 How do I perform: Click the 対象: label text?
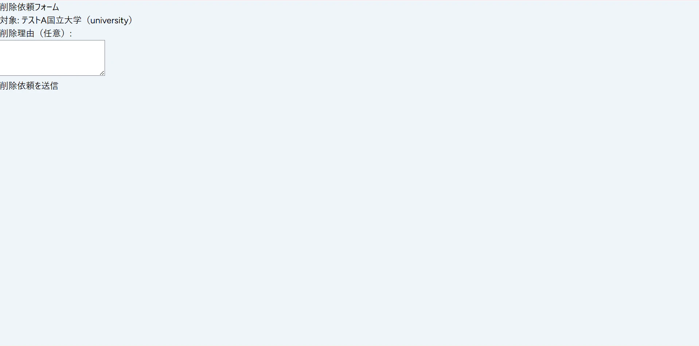tap(9, 20)
